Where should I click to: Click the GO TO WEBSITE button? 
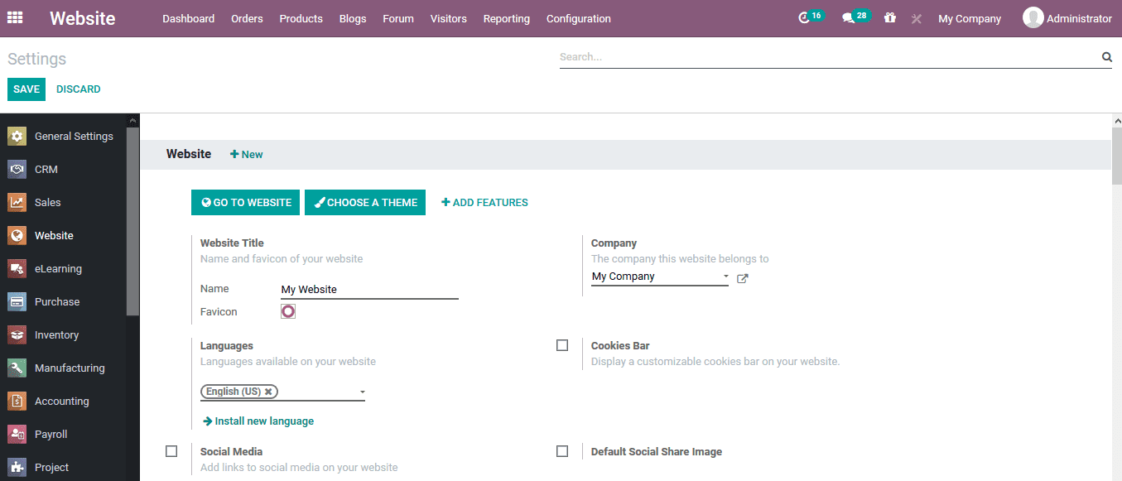pos(245,202)
